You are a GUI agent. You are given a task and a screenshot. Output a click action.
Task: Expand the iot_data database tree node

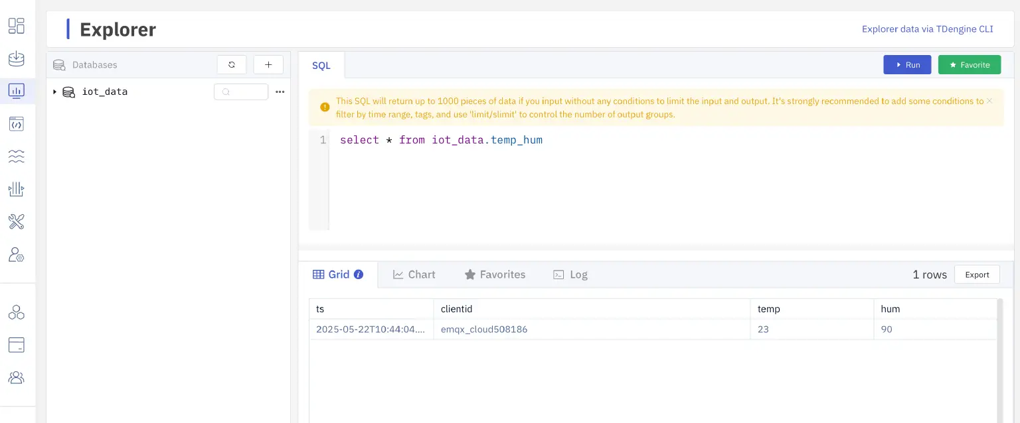coord(54,92)
